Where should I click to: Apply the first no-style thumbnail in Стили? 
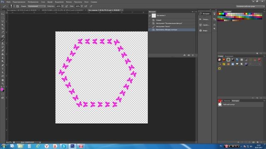(219, 60)
